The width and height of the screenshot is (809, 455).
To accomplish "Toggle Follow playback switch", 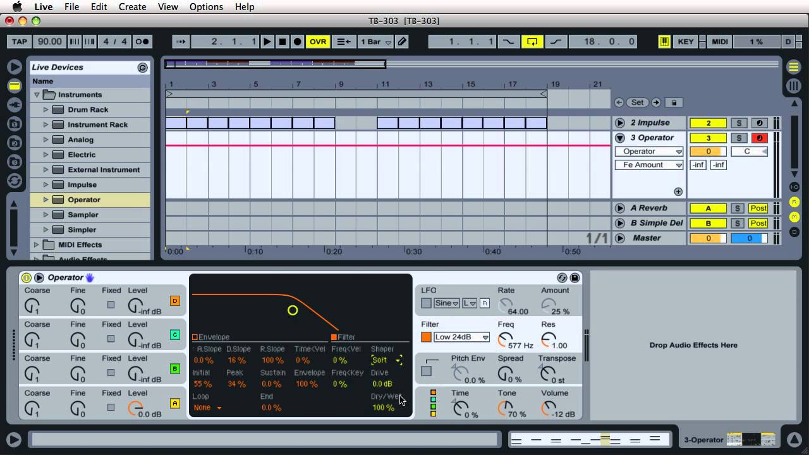I will [x=181, y=42].
